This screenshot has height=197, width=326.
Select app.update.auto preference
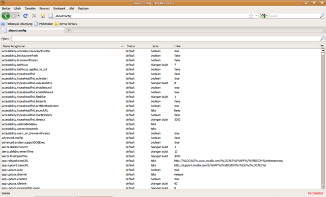(161, 170)
